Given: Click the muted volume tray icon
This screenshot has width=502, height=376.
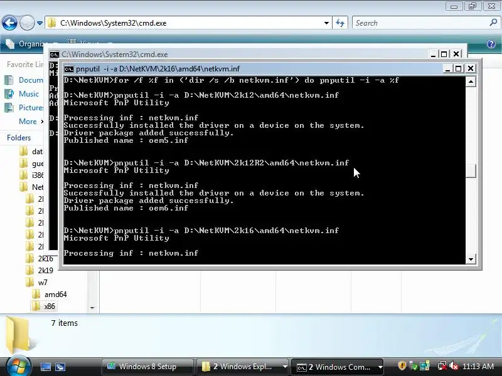Looking at the screenshot, I should point(453,366).
